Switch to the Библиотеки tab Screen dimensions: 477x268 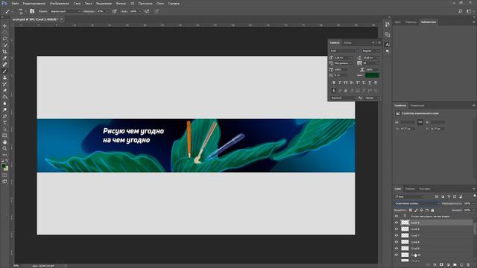click(x=429, y=22)
